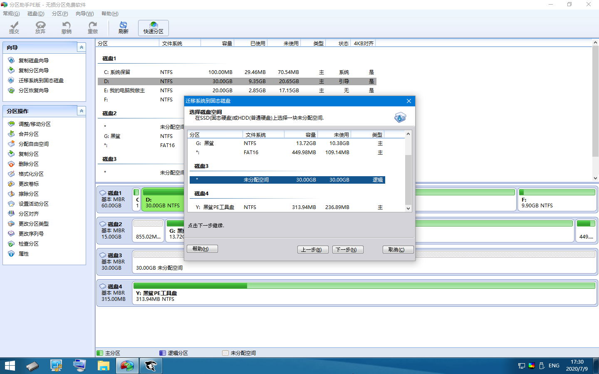Click main partition list scroll down arrow
599x374 pixels.
pyautogui.click(x=595, y=178)
